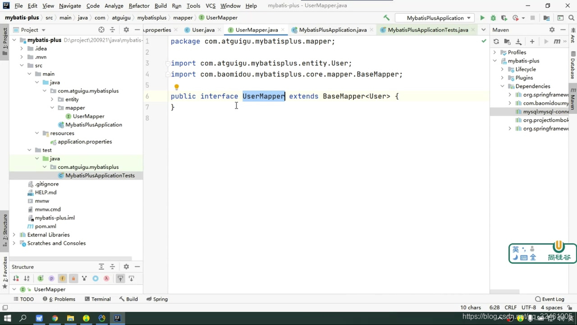Screen dimensions: 577x325
Task: Execute Maven goal 'm' icon
Action: (x=557, y=42)
